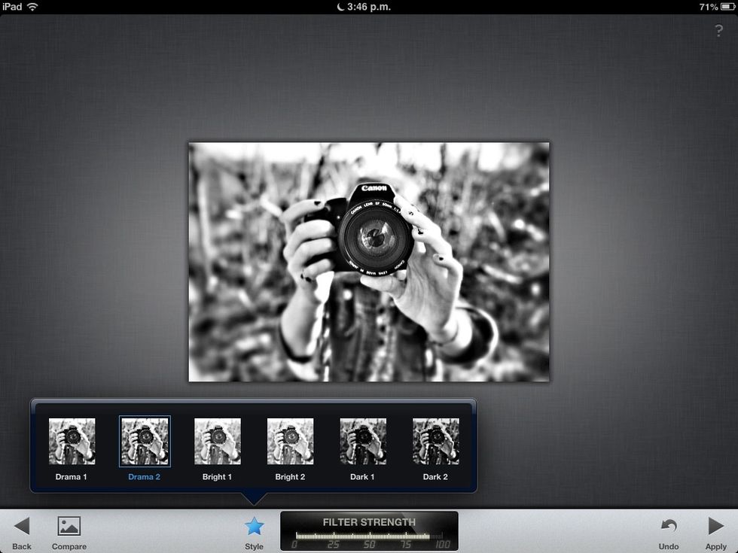
Task: Set filter strength slider to 25
Action: click(333, 536)
